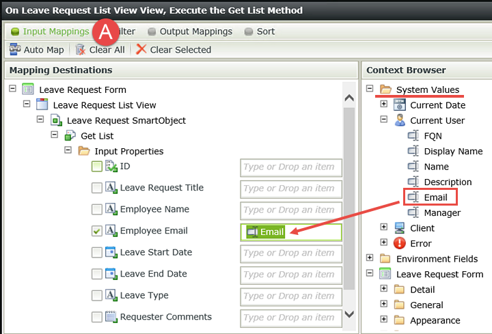Expand the Current Date node
Image resolution: width=492 pixels, height=334 pixels.
(384, 104)
